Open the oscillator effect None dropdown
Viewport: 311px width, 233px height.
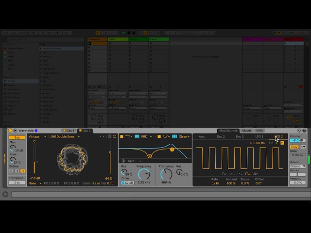tap(35, 183)
